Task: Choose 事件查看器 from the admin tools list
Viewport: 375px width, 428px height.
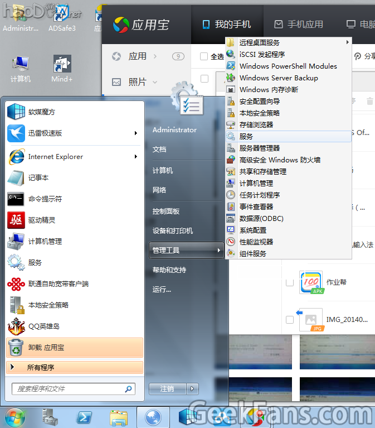Action: 256,206
